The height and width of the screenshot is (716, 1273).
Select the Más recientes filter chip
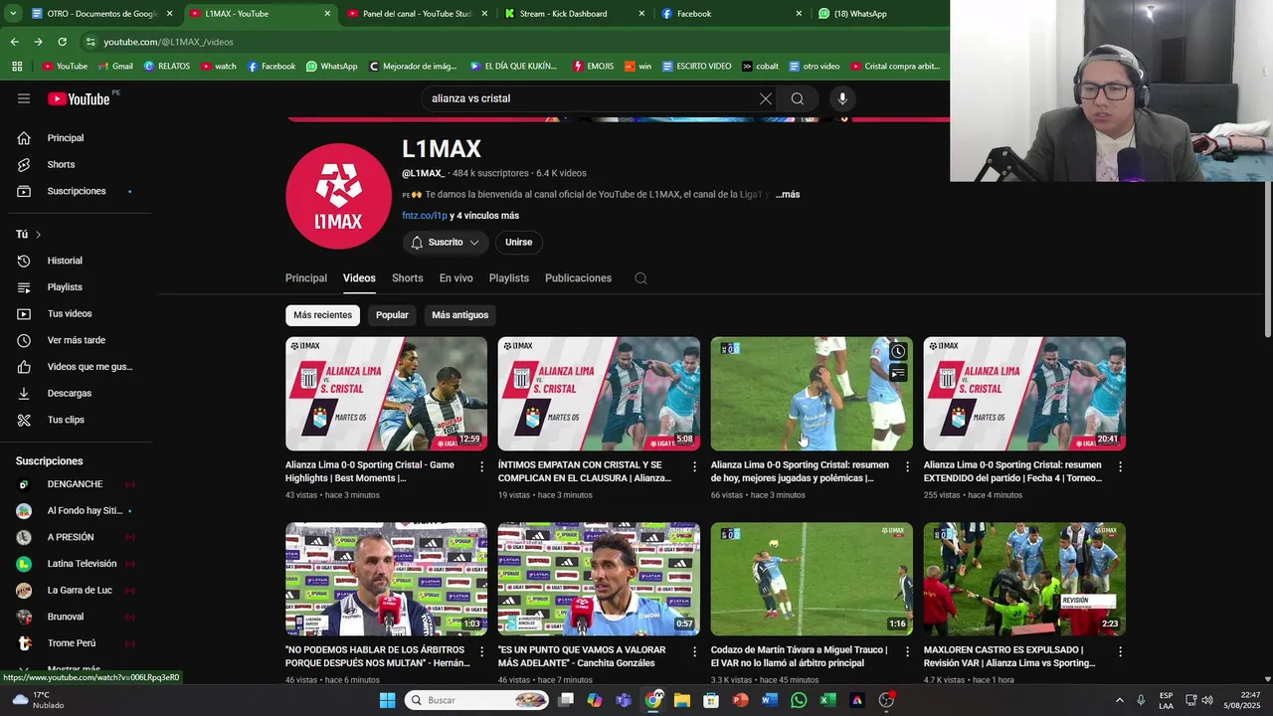coord(322,315)
